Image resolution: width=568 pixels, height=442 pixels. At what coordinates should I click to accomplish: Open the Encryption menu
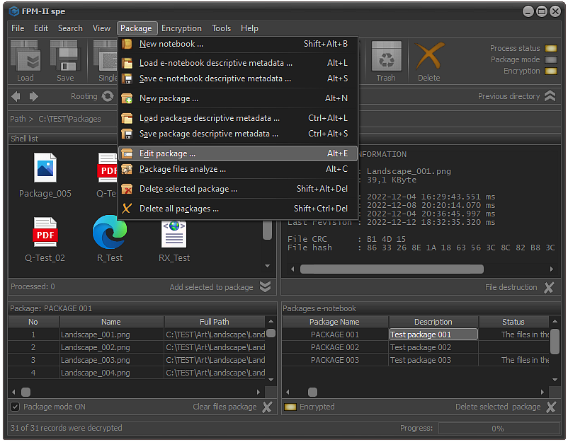(181, 28)
